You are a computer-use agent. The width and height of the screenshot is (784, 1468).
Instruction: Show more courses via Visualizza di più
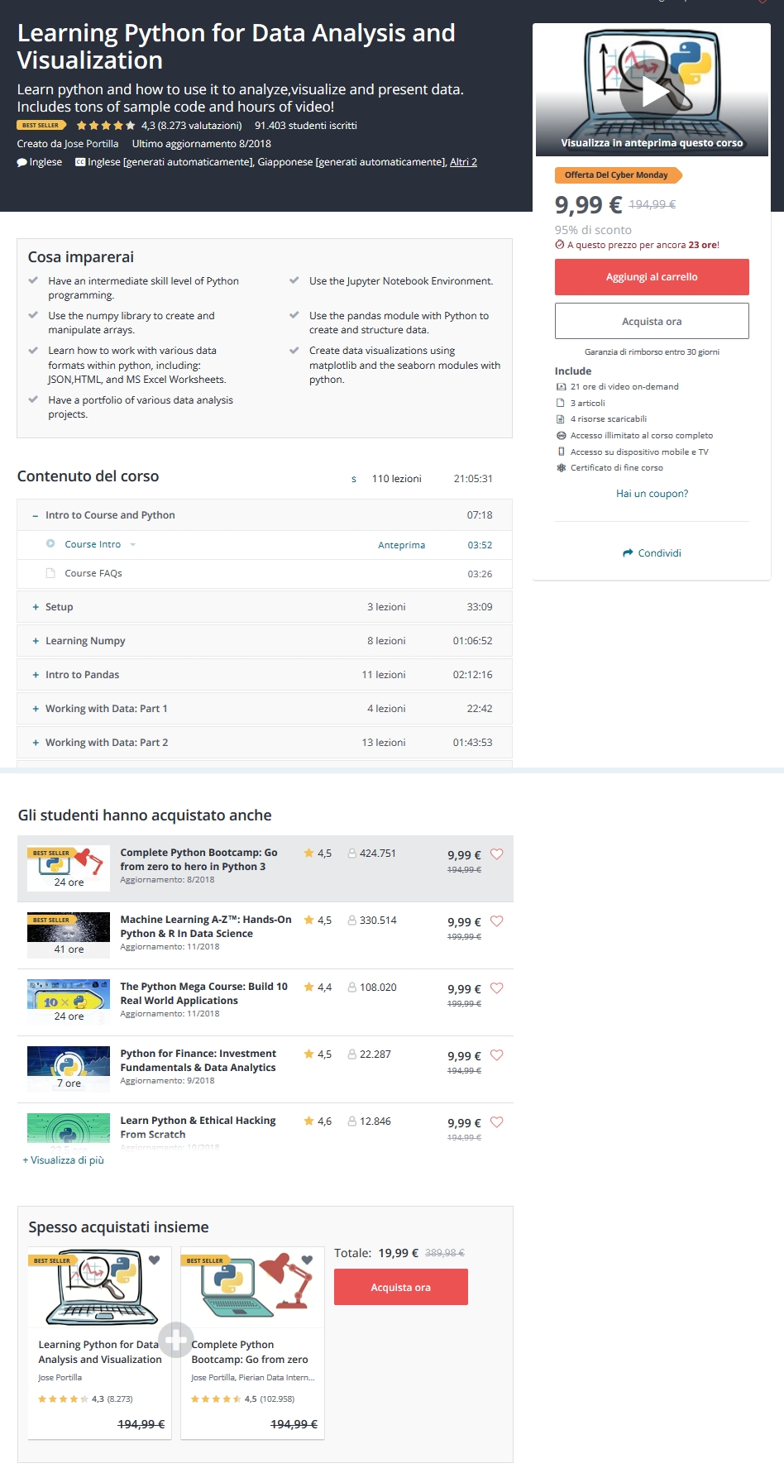pos(64,1160)
